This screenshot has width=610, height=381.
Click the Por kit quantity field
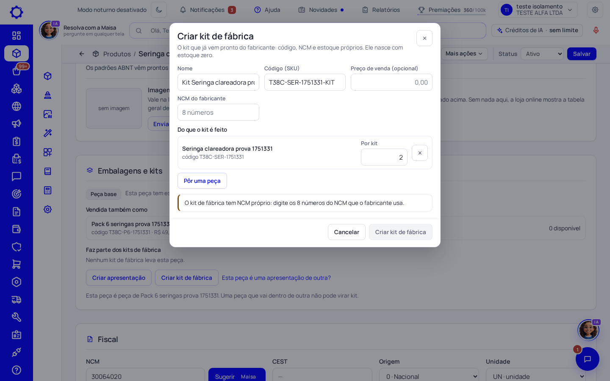tap(384, 157)
